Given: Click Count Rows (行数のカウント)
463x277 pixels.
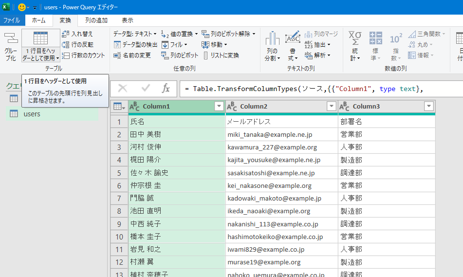Looking at the screenshot, I should [x=84, y=55].
